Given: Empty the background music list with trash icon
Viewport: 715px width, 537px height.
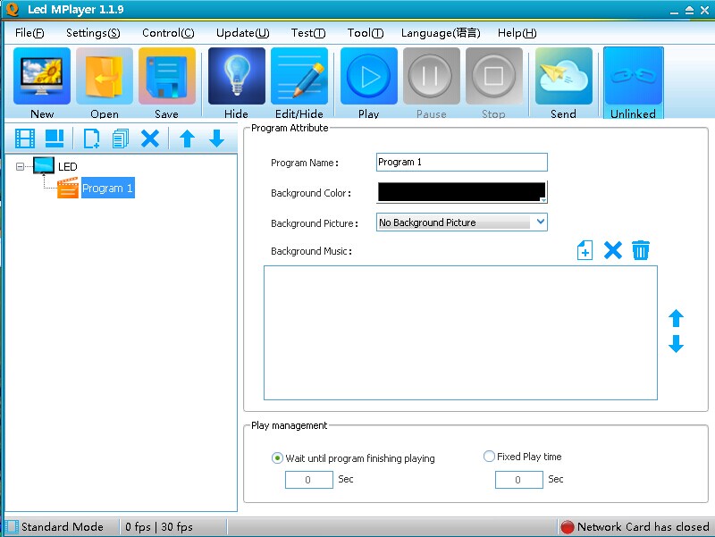Looking at the screenshot, I should coord(641,250).
